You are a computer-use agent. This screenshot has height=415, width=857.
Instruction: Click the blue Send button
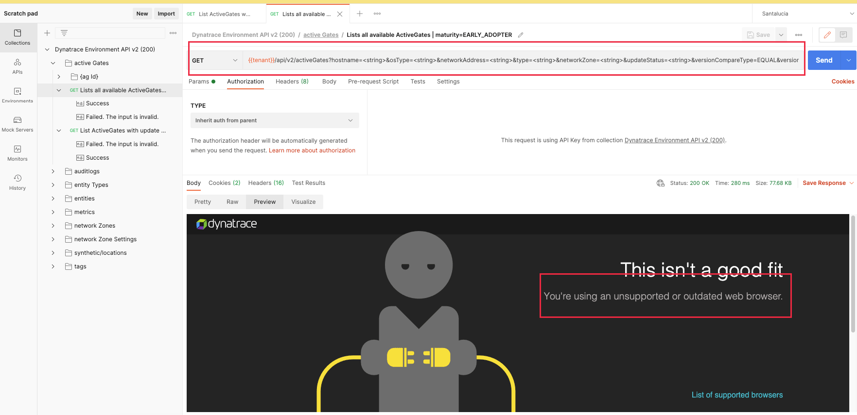point(824,60)
